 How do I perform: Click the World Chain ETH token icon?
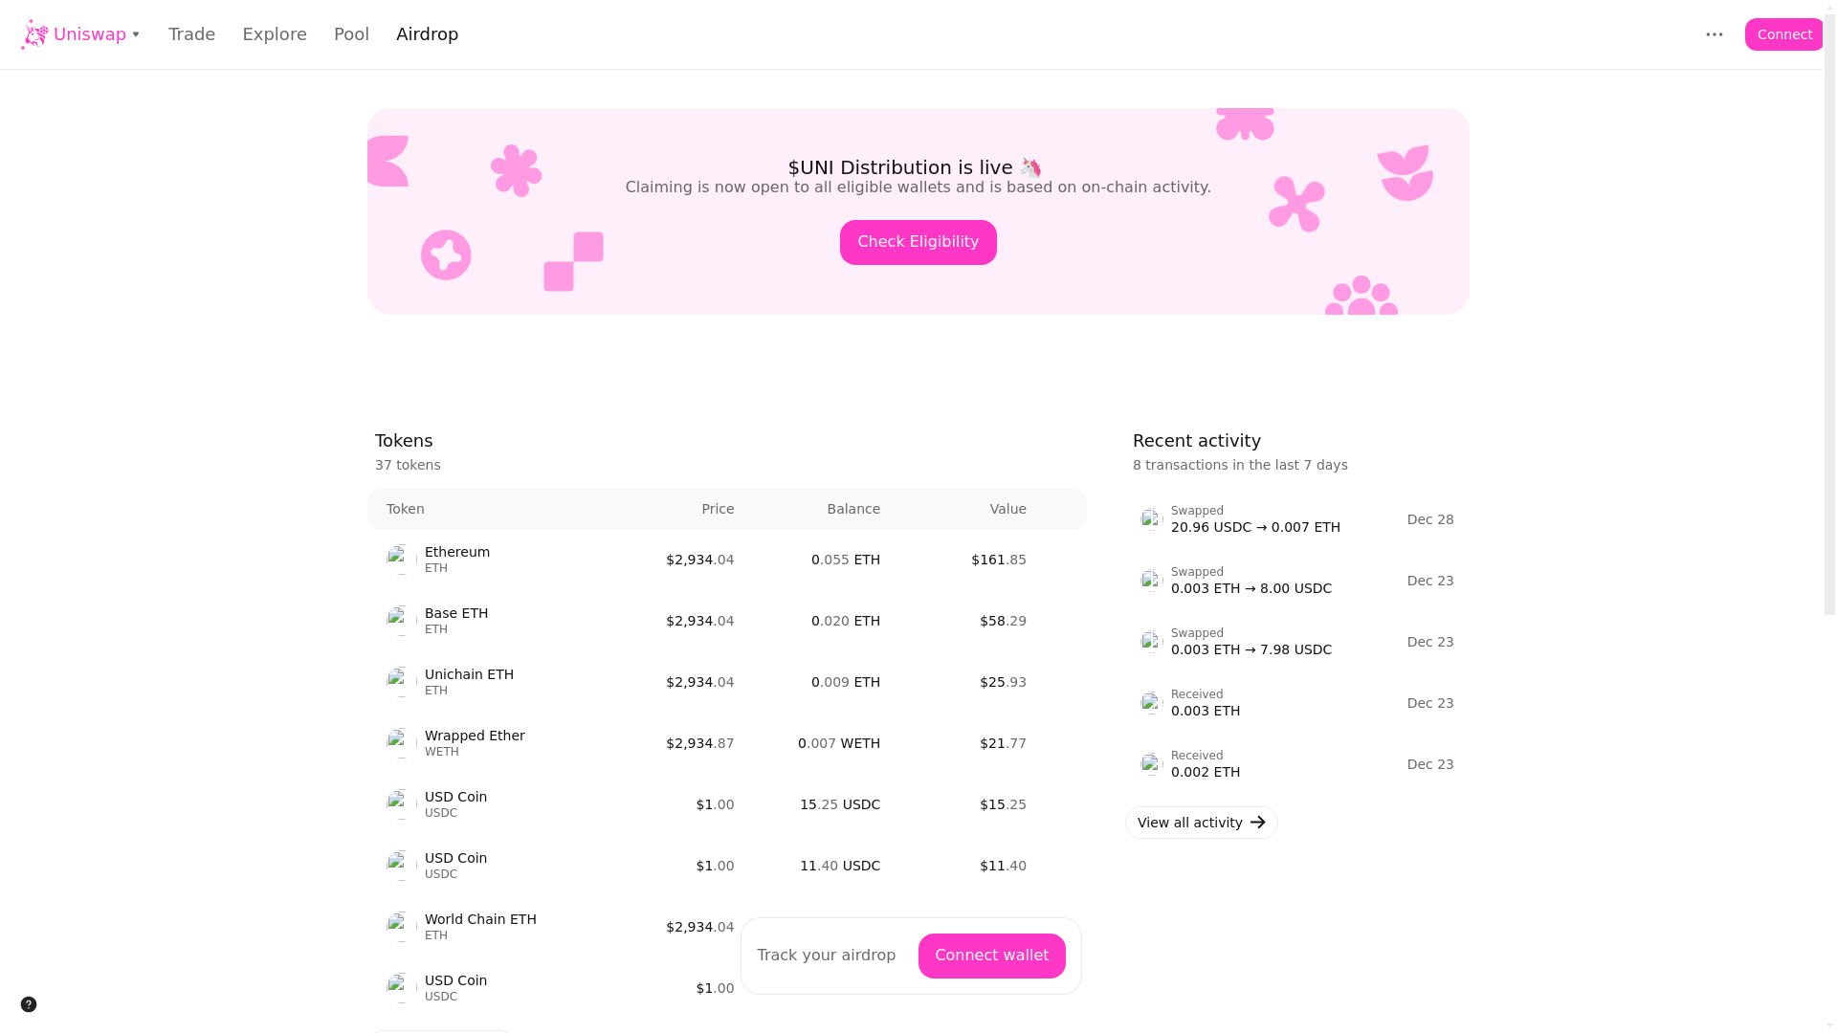click(402, 927)
